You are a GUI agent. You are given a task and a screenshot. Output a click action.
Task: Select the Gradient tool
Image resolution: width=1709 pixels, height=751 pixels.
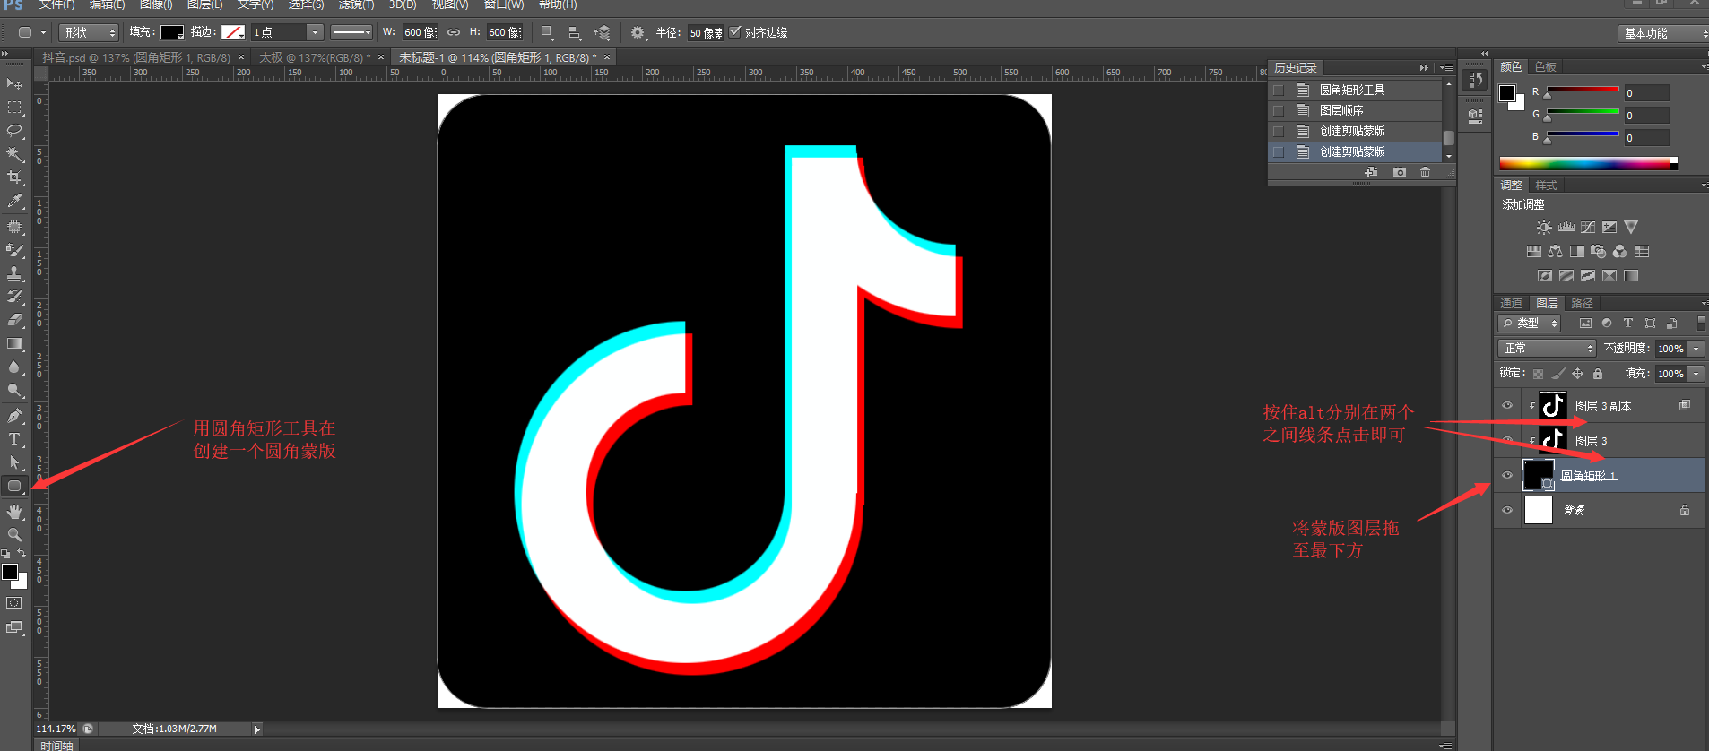click(x=14, y=343)
